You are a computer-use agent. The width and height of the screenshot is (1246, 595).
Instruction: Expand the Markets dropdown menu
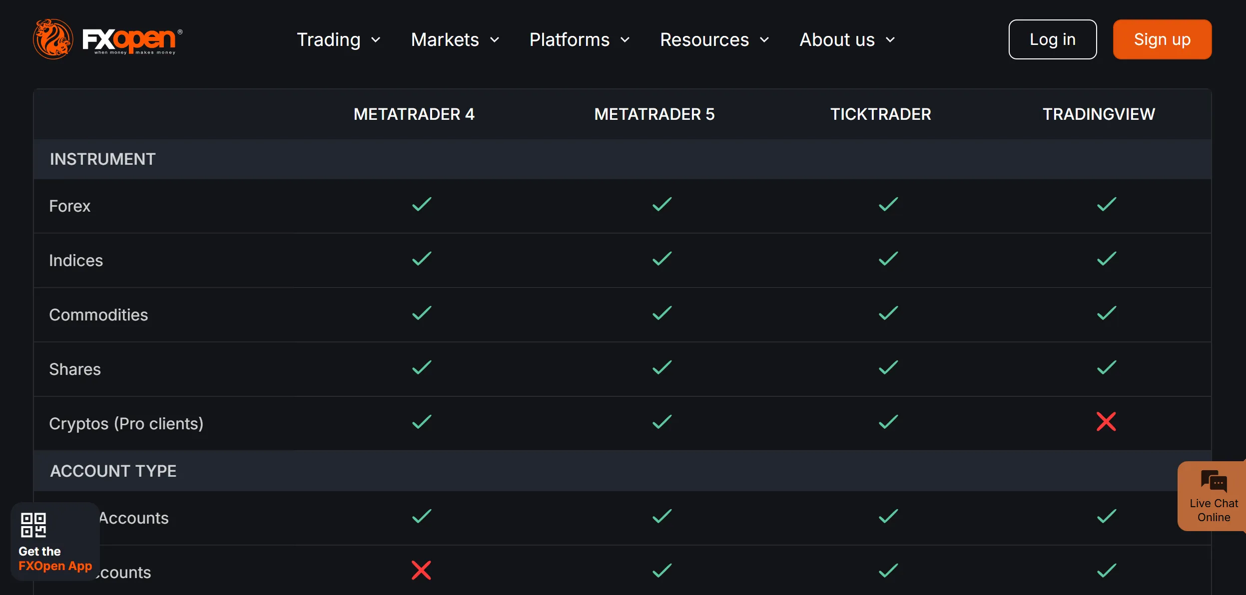(455, 39)
